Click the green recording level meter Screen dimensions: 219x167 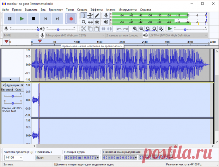pos(159,16)
